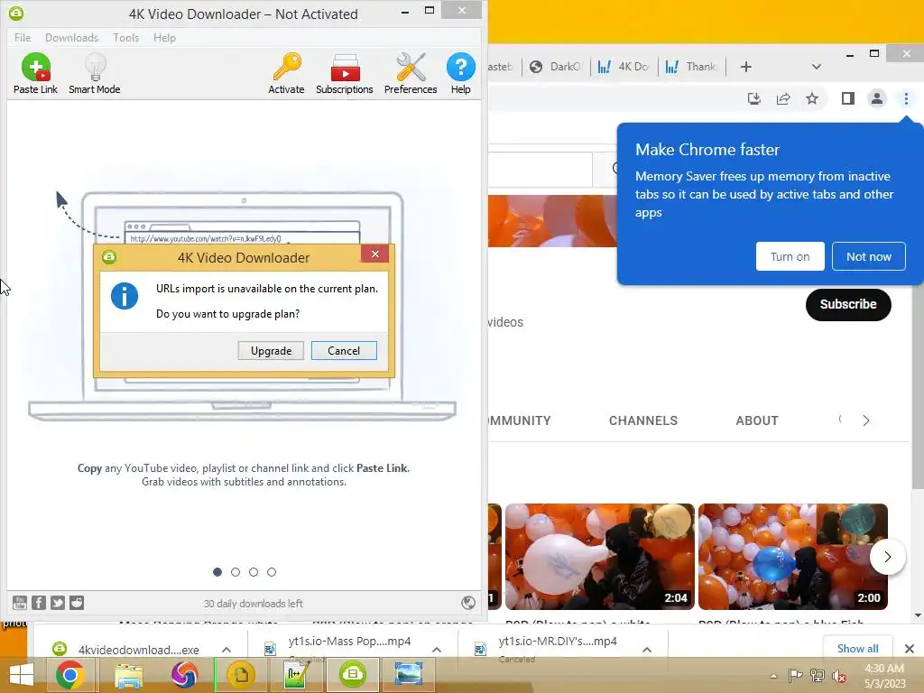Open Preferences tools icon

pyautogui.click(x=411, y=73)
